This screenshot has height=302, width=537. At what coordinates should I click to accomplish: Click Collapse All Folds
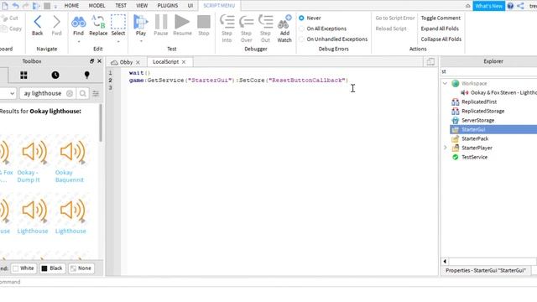[x=441, y=39]
